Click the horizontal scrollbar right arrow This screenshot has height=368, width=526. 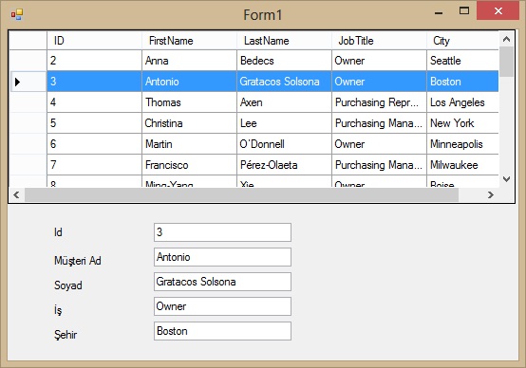(491, 194)
